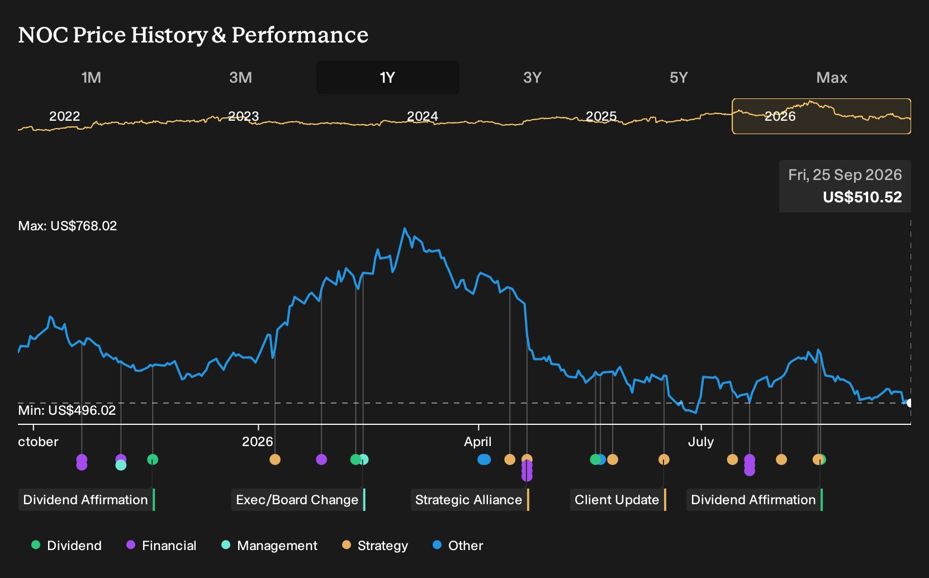Click the white current-price marker at chart end

(909, 403)
